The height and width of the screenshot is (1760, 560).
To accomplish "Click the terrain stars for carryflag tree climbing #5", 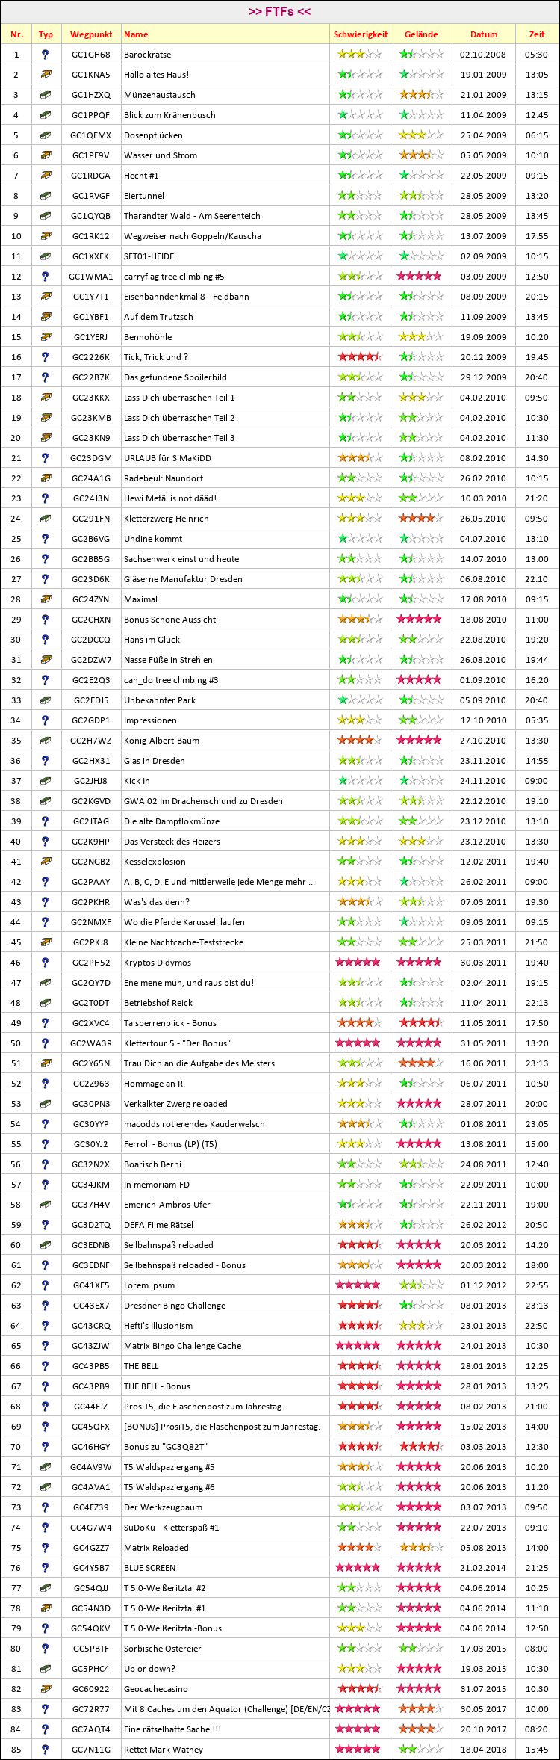I will 420,277.
